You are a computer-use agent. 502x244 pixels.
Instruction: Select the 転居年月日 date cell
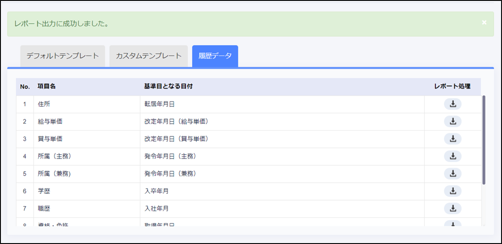coord(159,104)
